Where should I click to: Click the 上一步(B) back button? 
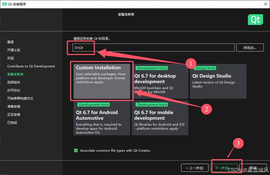click(x=195, y=168)
